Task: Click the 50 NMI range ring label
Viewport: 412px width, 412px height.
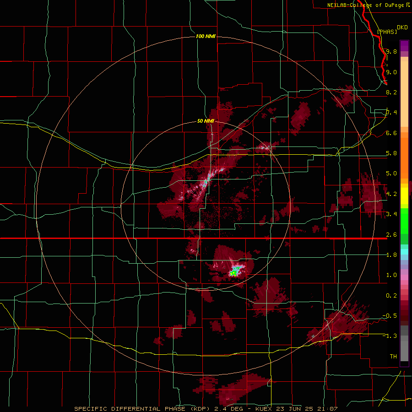Action: [x=206, y=121]
